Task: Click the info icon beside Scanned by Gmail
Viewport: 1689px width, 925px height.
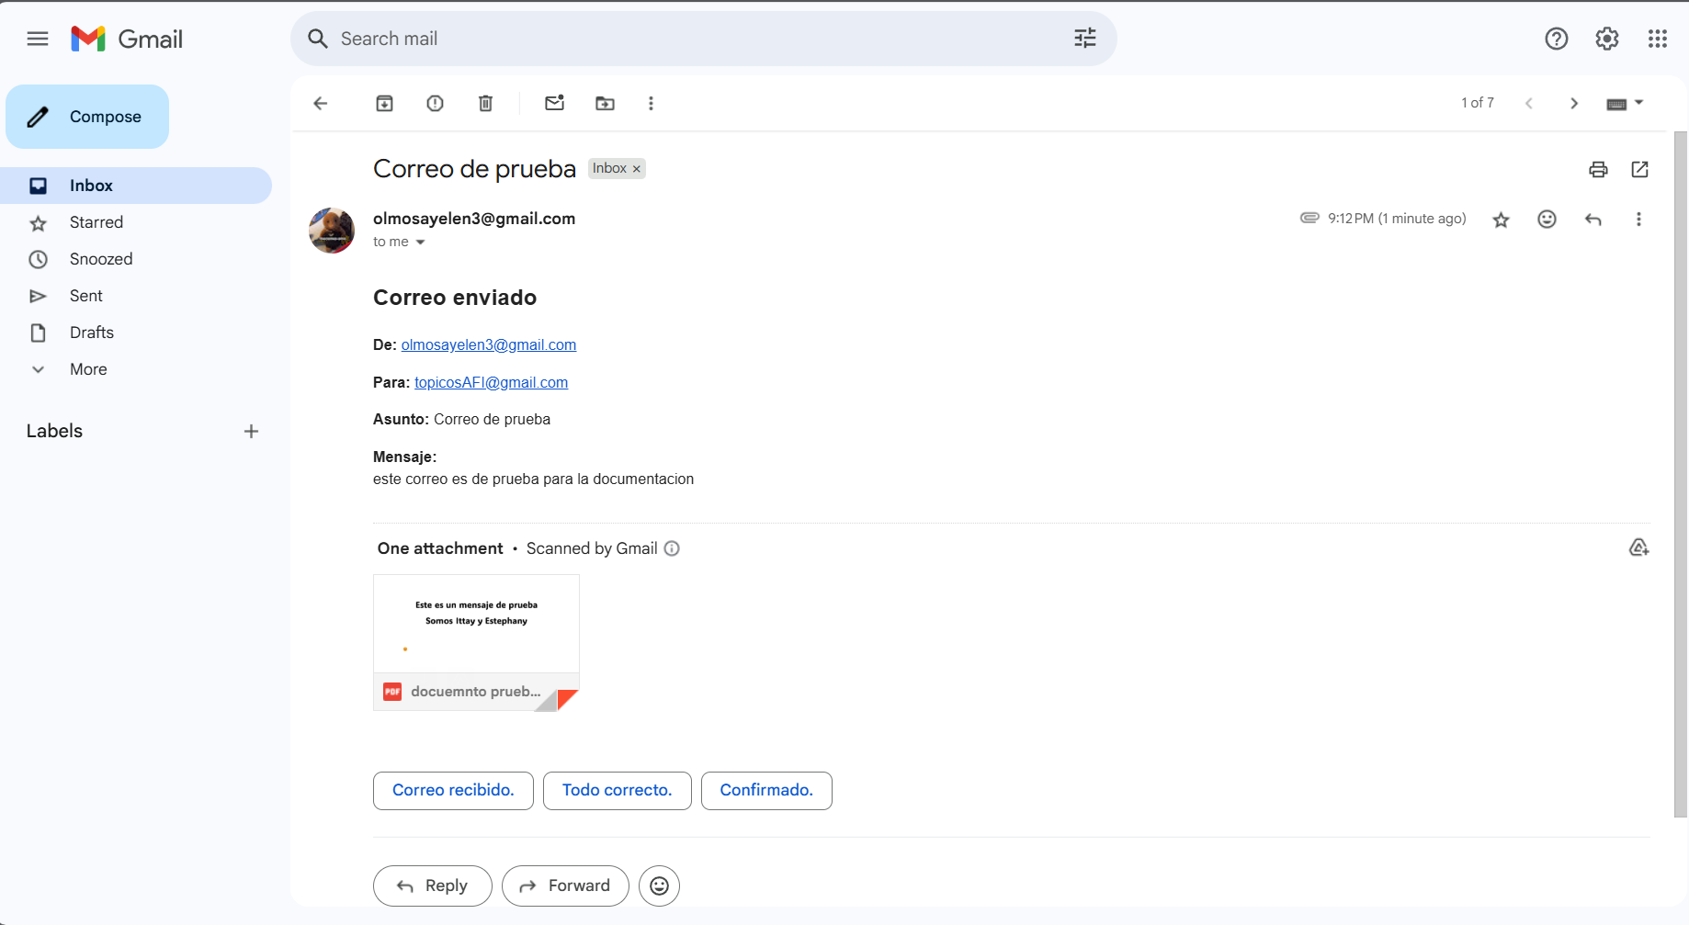Action: [672, 548]
